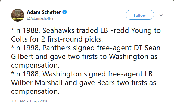This screenshot has width=174, height=106.
Task: Expand the tweet options chevron
Action: point(161,15)
